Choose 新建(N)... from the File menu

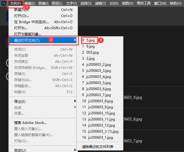(43, 10)
